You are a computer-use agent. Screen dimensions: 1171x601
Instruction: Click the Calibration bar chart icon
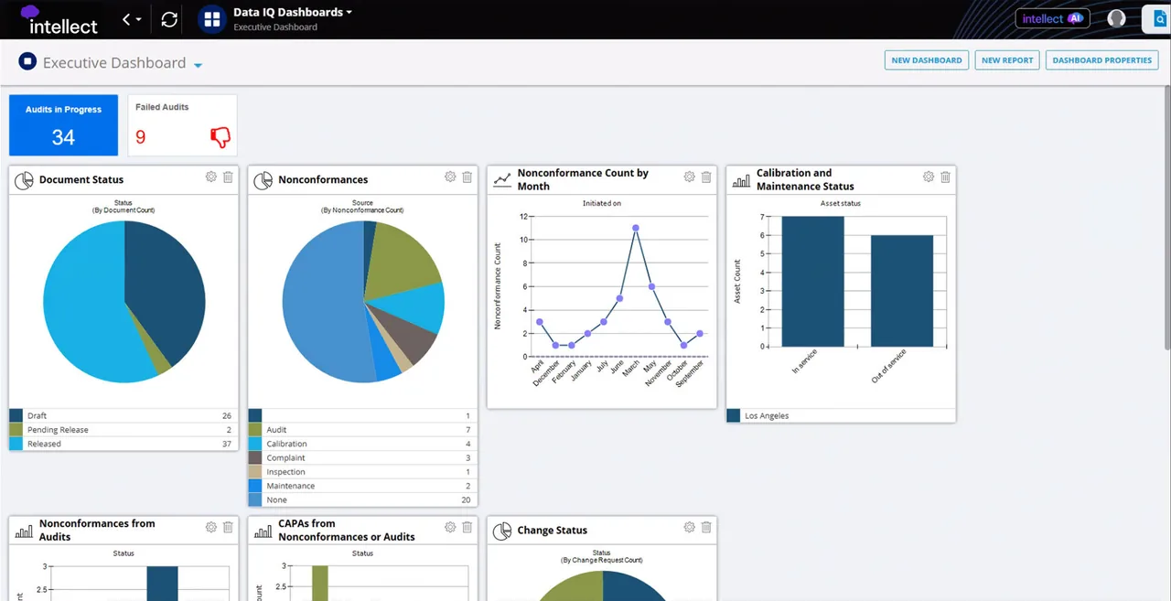741,181
